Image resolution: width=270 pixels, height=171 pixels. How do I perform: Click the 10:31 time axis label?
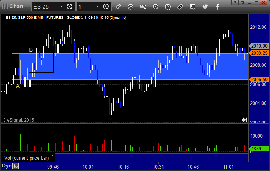[158, 167]
